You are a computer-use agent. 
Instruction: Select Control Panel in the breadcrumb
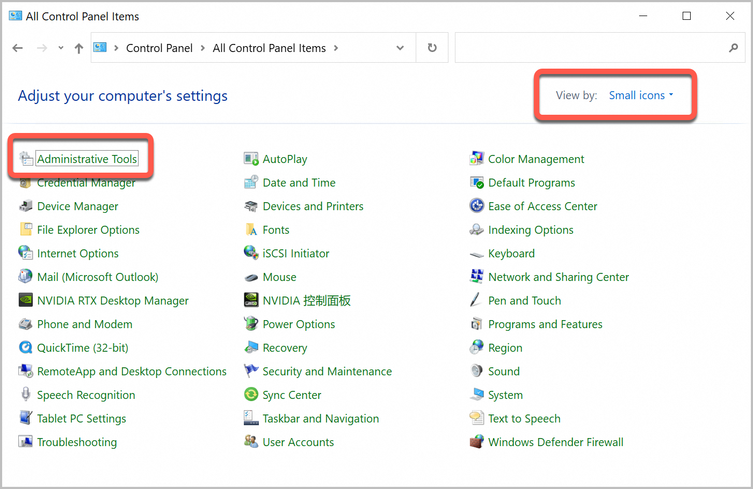[159, 48]
